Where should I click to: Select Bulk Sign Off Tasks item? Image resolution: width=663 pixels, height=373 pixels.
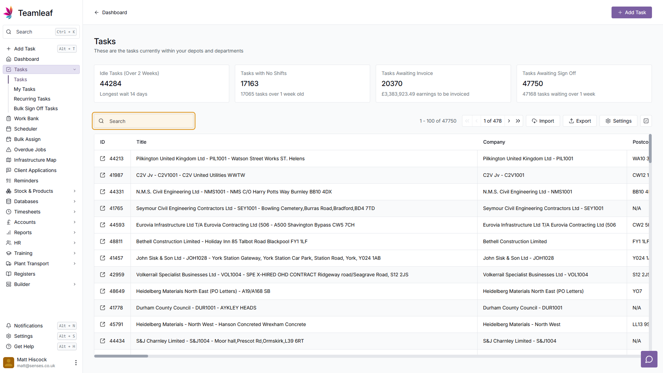pos(36,108)
